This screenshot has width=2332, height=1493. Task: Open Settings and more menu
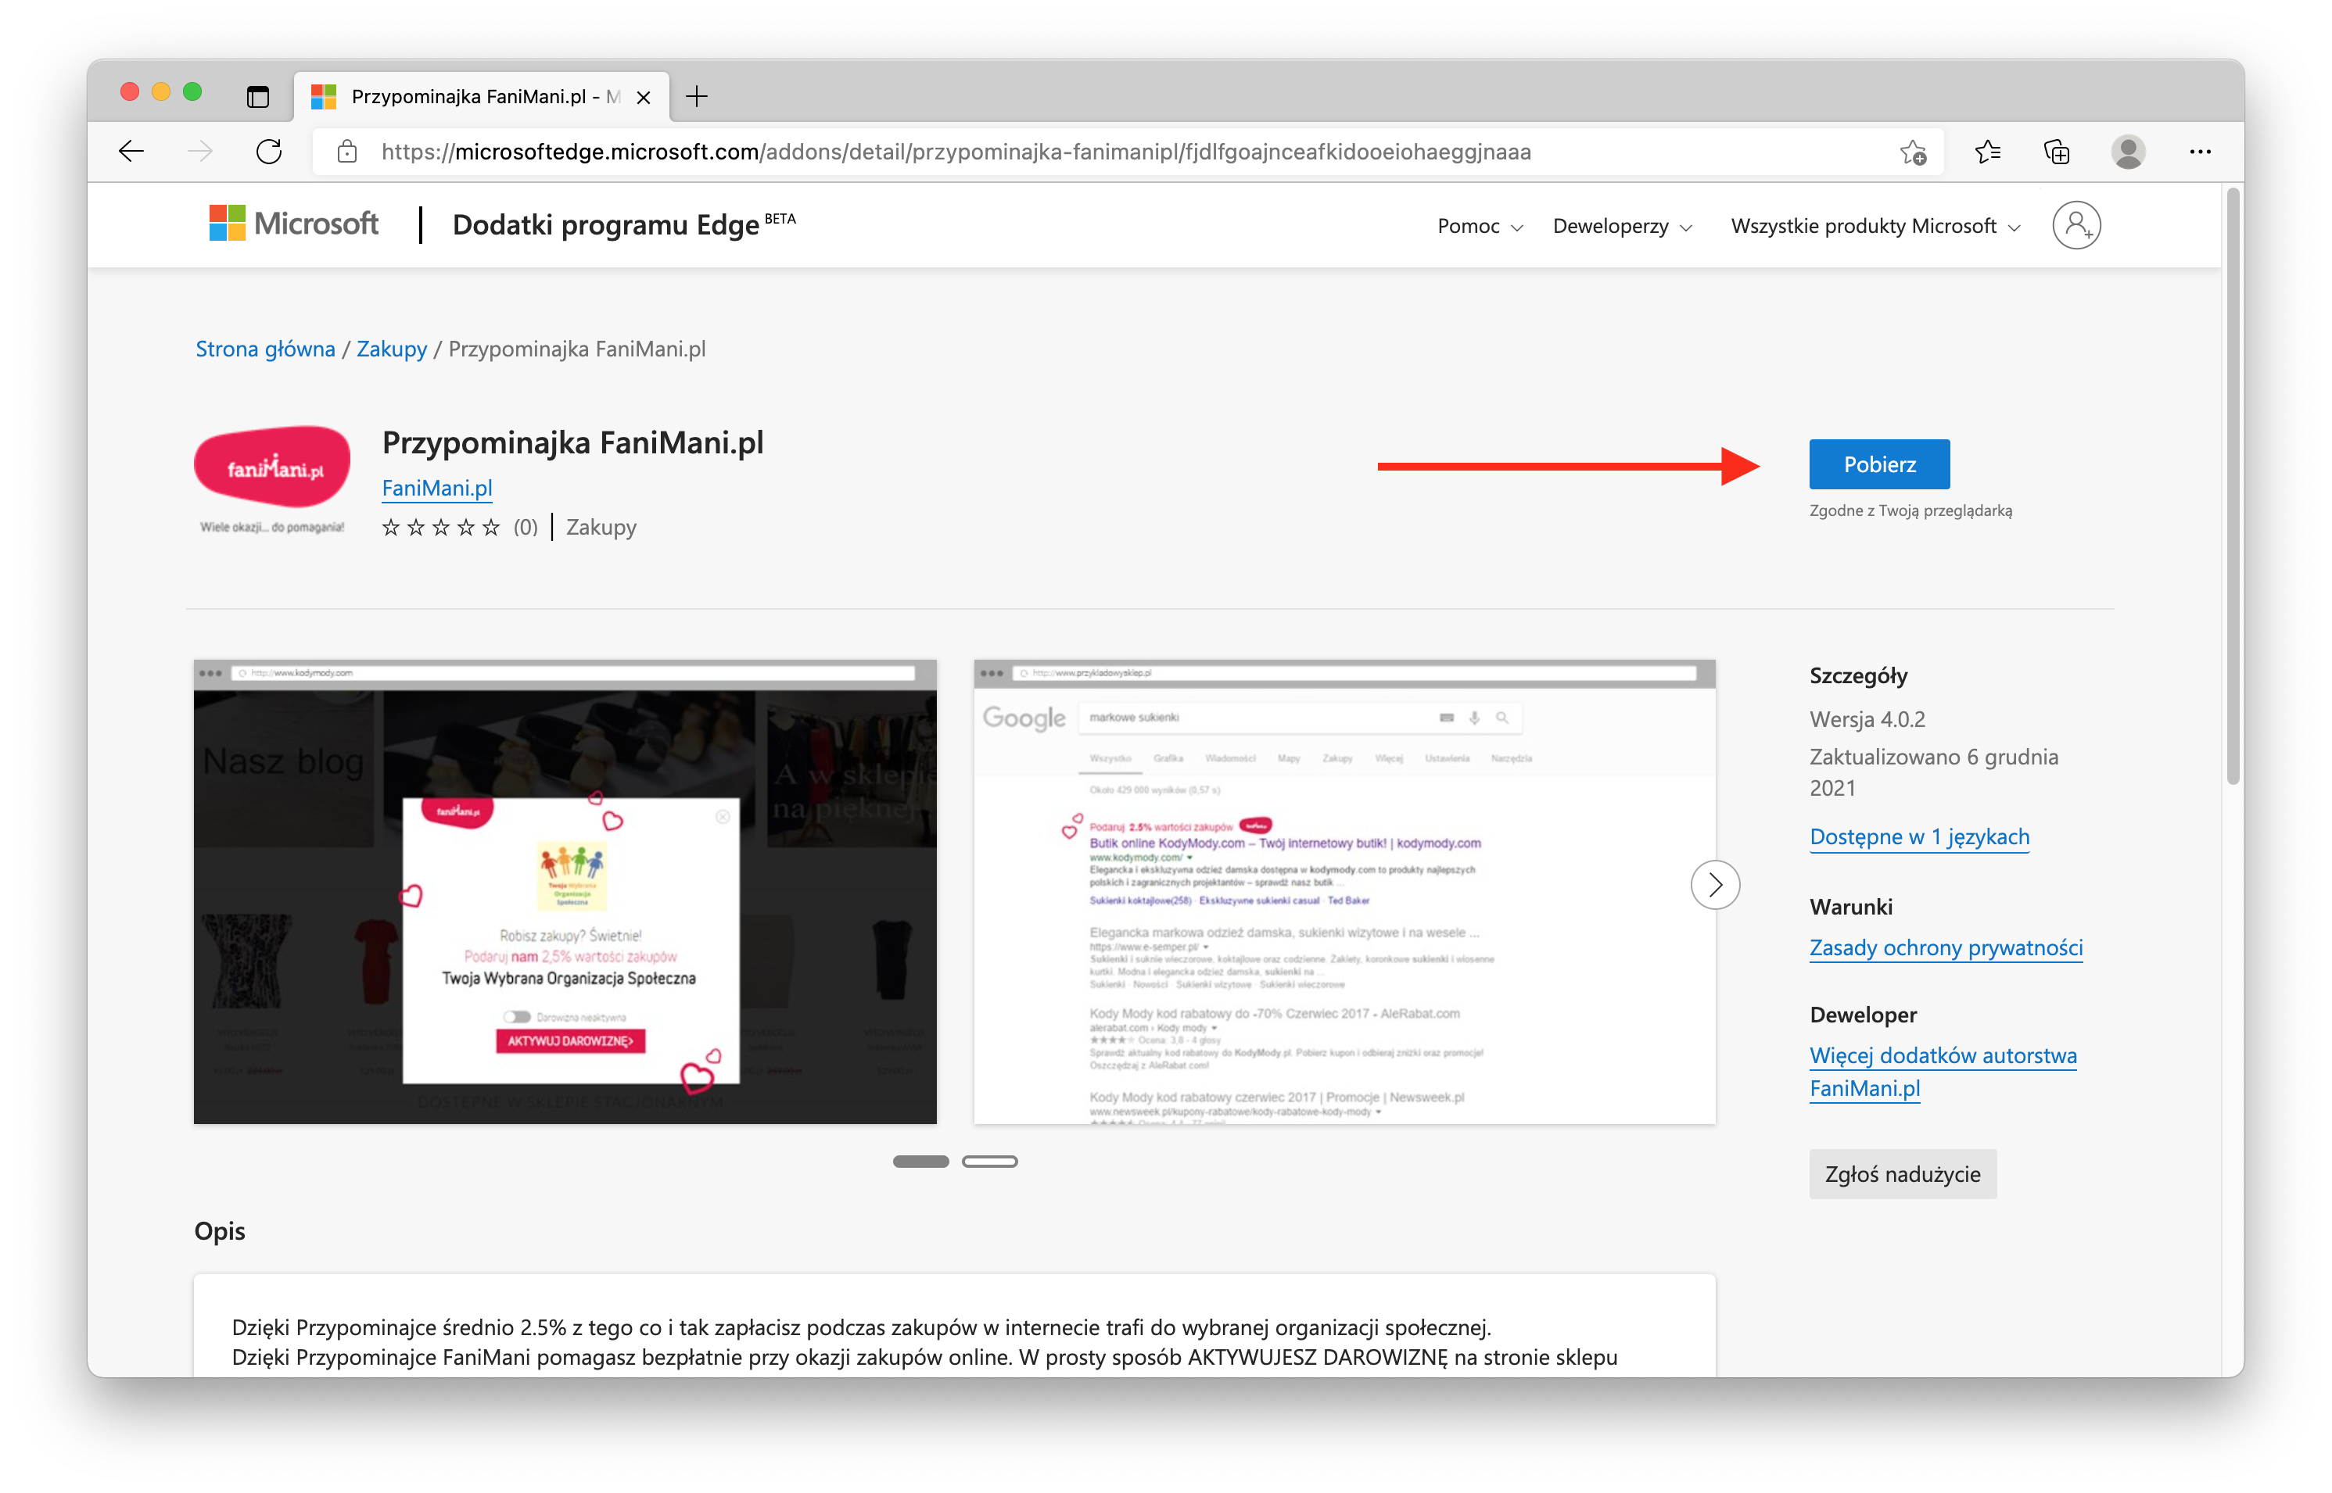coord(2199,151)
